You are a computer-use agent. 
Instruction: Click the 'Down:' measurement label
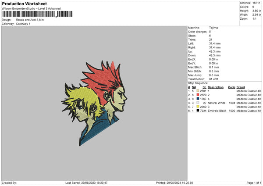point(192,55)
